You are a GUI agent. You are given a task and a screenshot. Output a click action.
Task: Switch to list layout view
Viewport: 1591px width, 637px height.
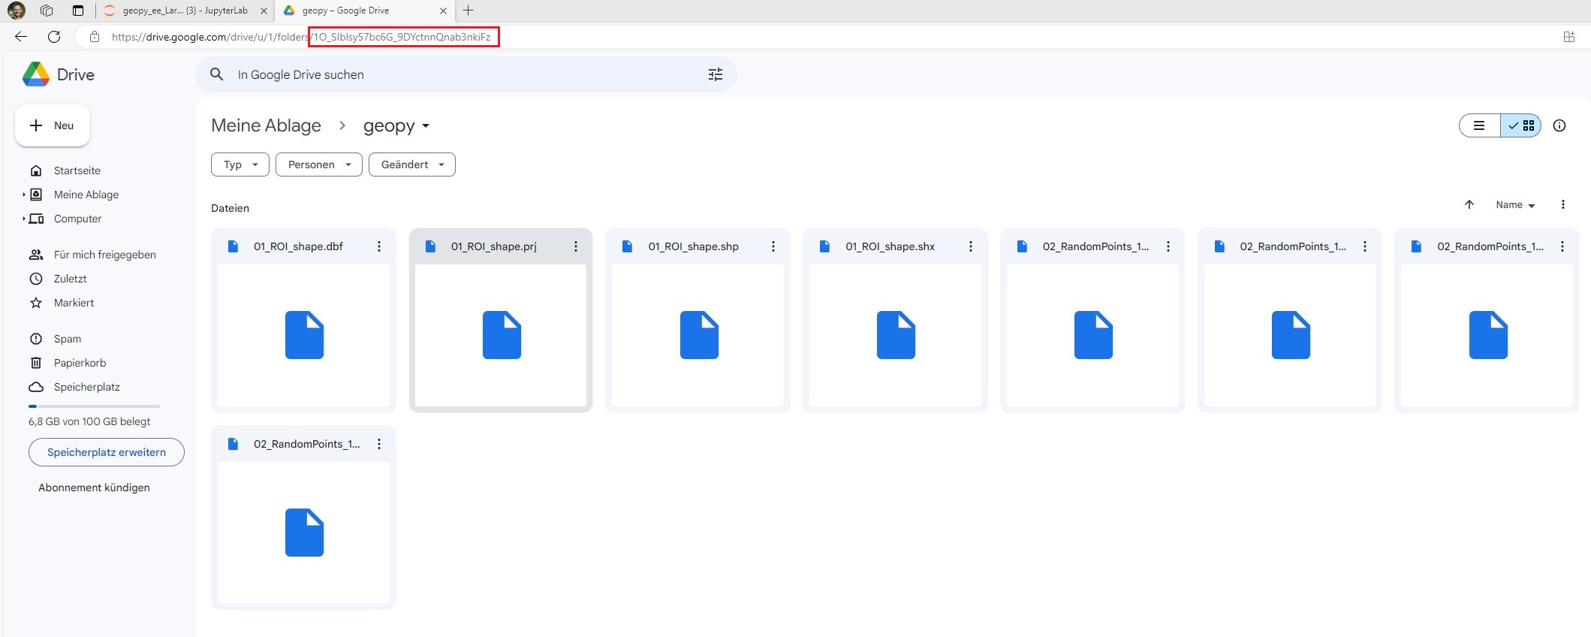click(1479, 125)
